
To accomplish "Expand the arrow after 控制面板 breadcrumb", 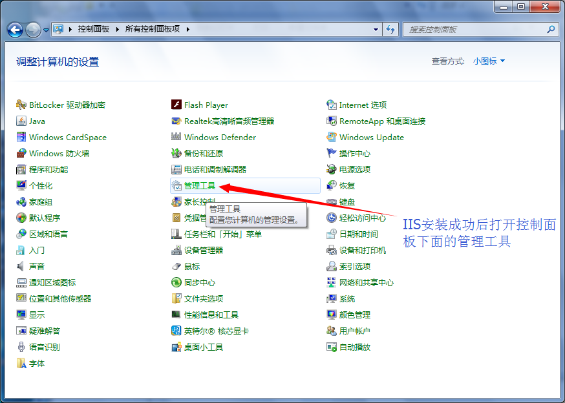I will click(x=117, y=29).
